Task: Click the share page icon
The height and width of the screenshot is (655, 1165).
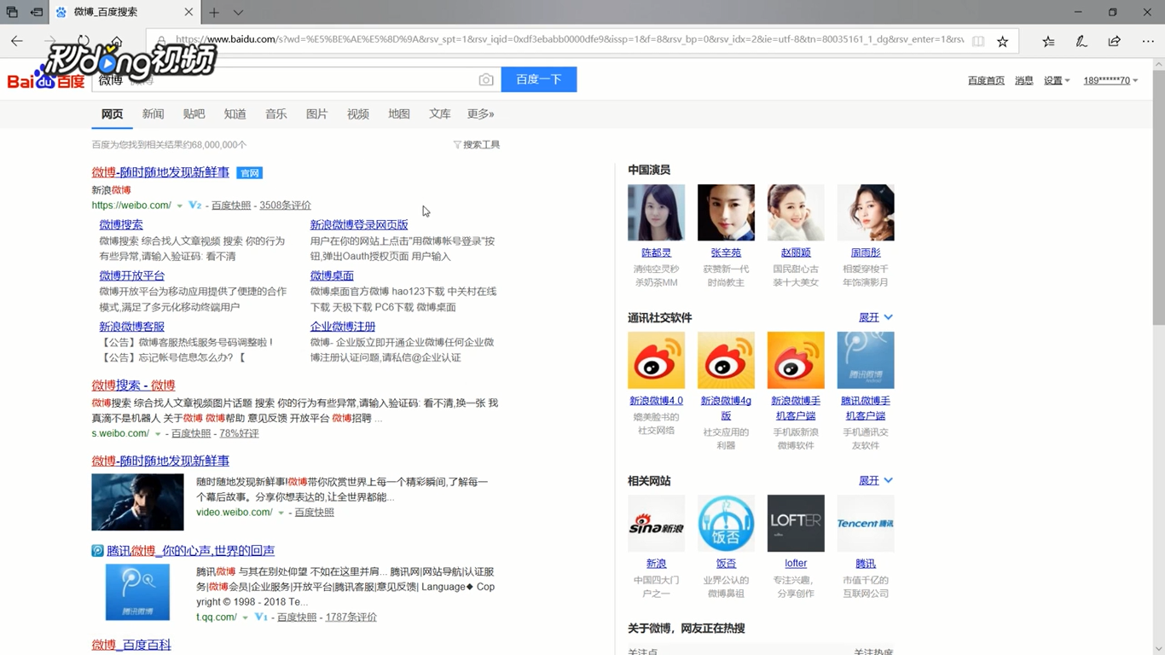Action: [x=1115, y=41]
